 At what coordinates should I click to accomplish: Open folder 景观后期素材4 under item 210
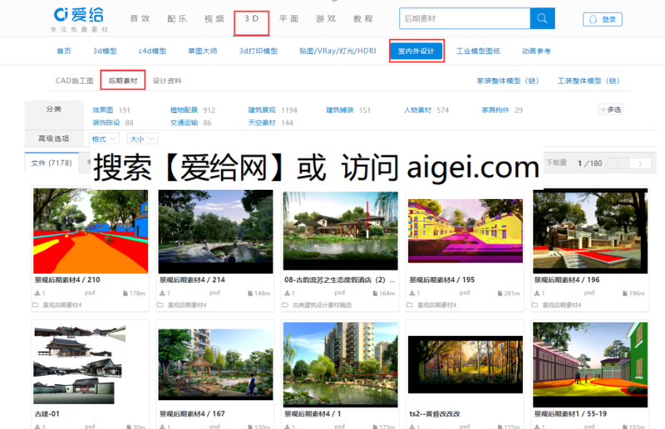(62, 305)
